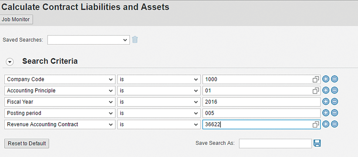Click the Reset to Default button

pyautogui.click(x=27, y=144)
